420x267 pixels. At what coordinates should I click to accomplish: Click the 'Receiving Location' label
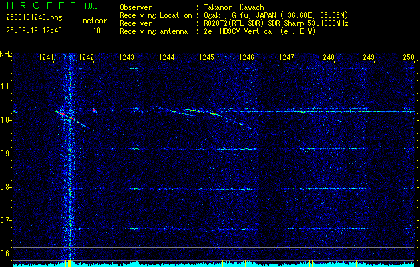pyautogui.click(x=156, y=15)
